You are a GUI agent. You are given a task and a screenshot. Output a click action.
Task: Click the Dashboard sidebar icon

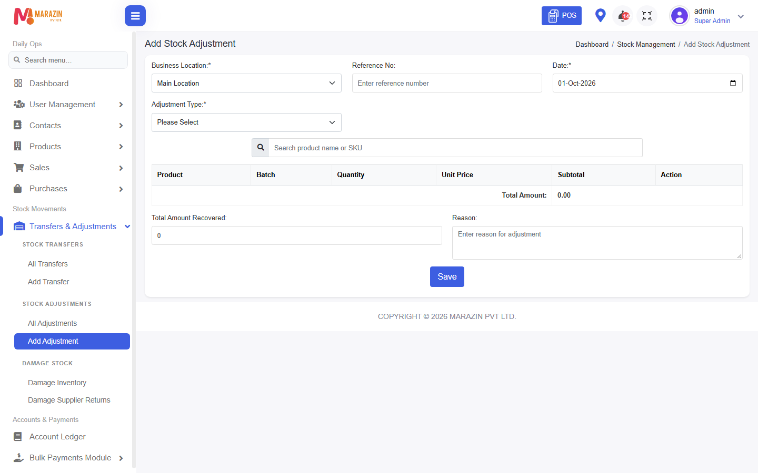tap(18, 83)
